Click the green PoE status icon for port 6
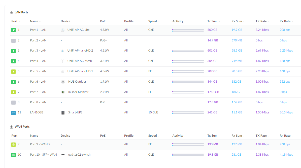301x168 pixels. coord(13,82)
